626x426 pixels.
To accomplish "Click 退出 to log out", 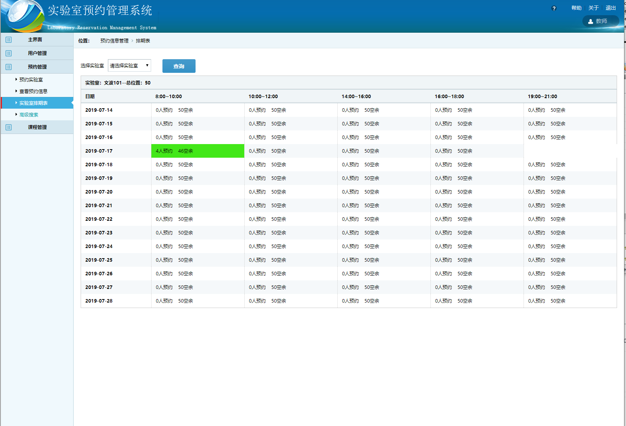I will tap(610, 8).
